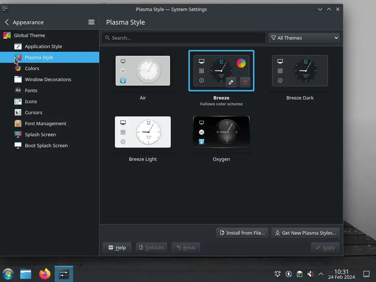Image resolution: width=376 pixels, height=282 pixels.
Task: Click the Window Decorations sidebar icon
Action: (18, 79)
